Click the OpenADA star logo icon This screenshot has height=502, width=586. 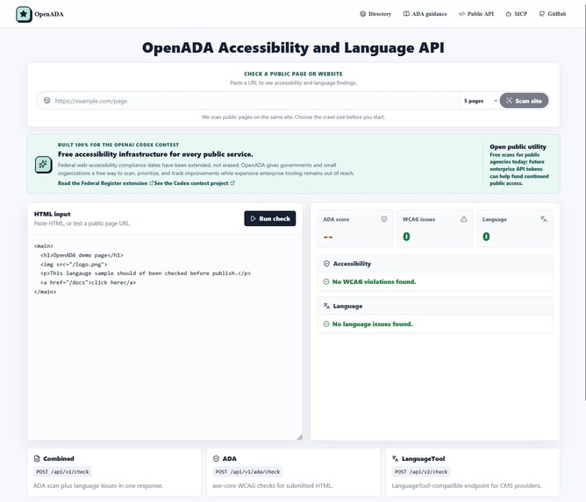point(24,14)
